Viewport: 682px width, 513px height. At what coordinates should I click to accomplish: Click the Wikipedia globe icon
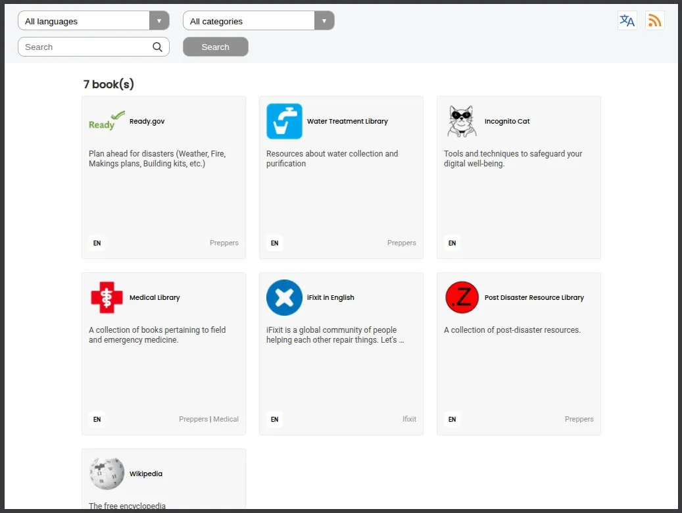point(107,474)
